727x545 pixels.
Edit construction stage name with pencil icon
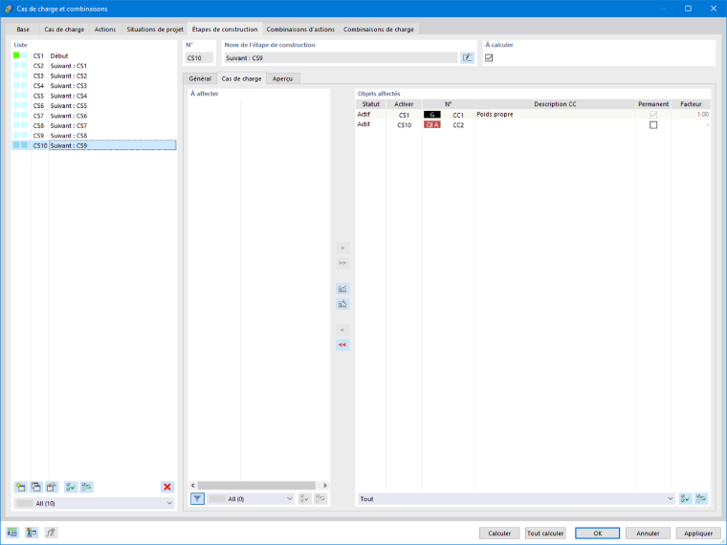pos(468,58)
